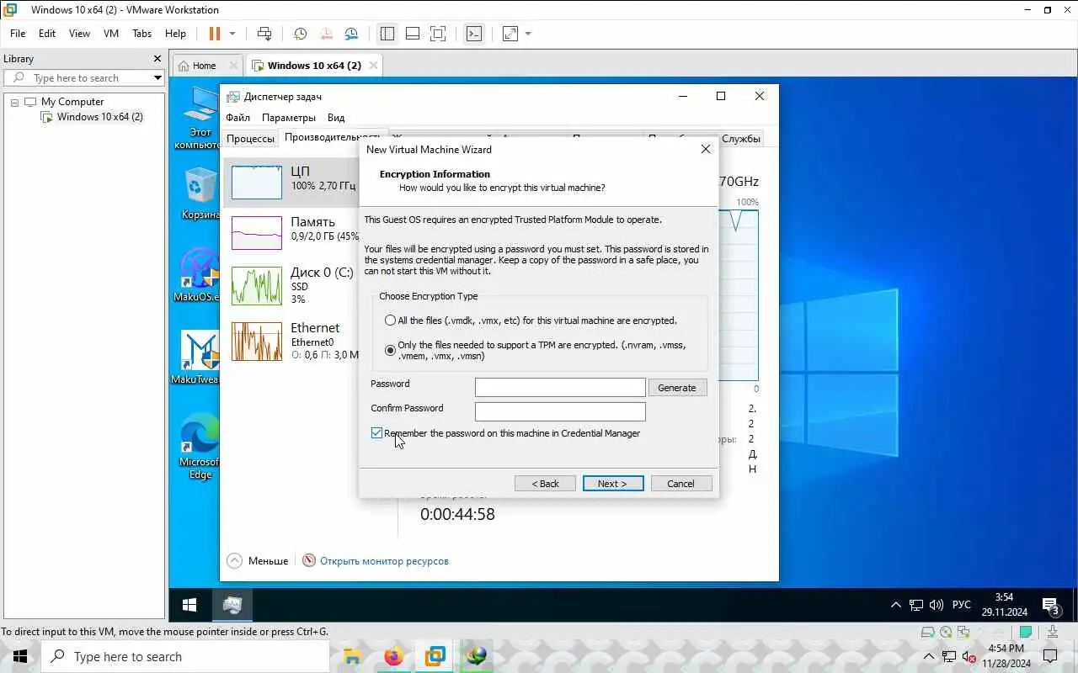The image size is (1078, 673).
Task: Show hidden icons chevron in guest tray
Action: (895, 605)
